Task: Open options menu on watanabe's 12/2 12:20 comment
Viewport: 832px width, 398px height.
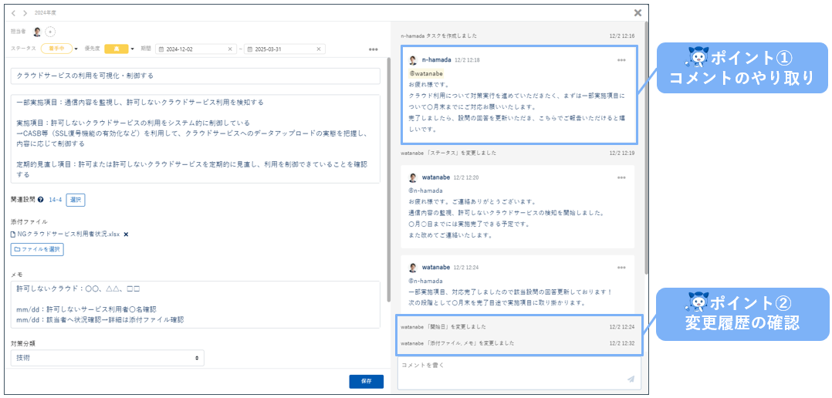Action: coord(621,177)
